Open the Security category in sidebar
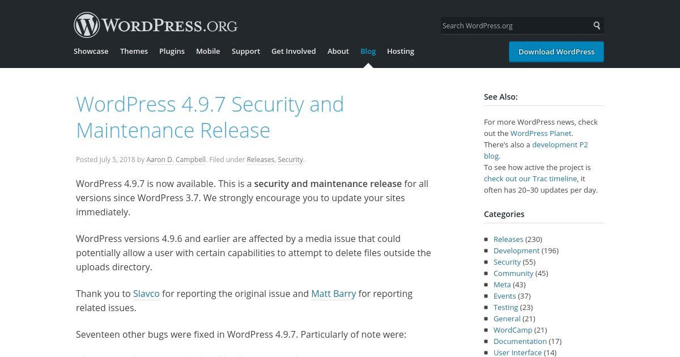 pos(507,262)
